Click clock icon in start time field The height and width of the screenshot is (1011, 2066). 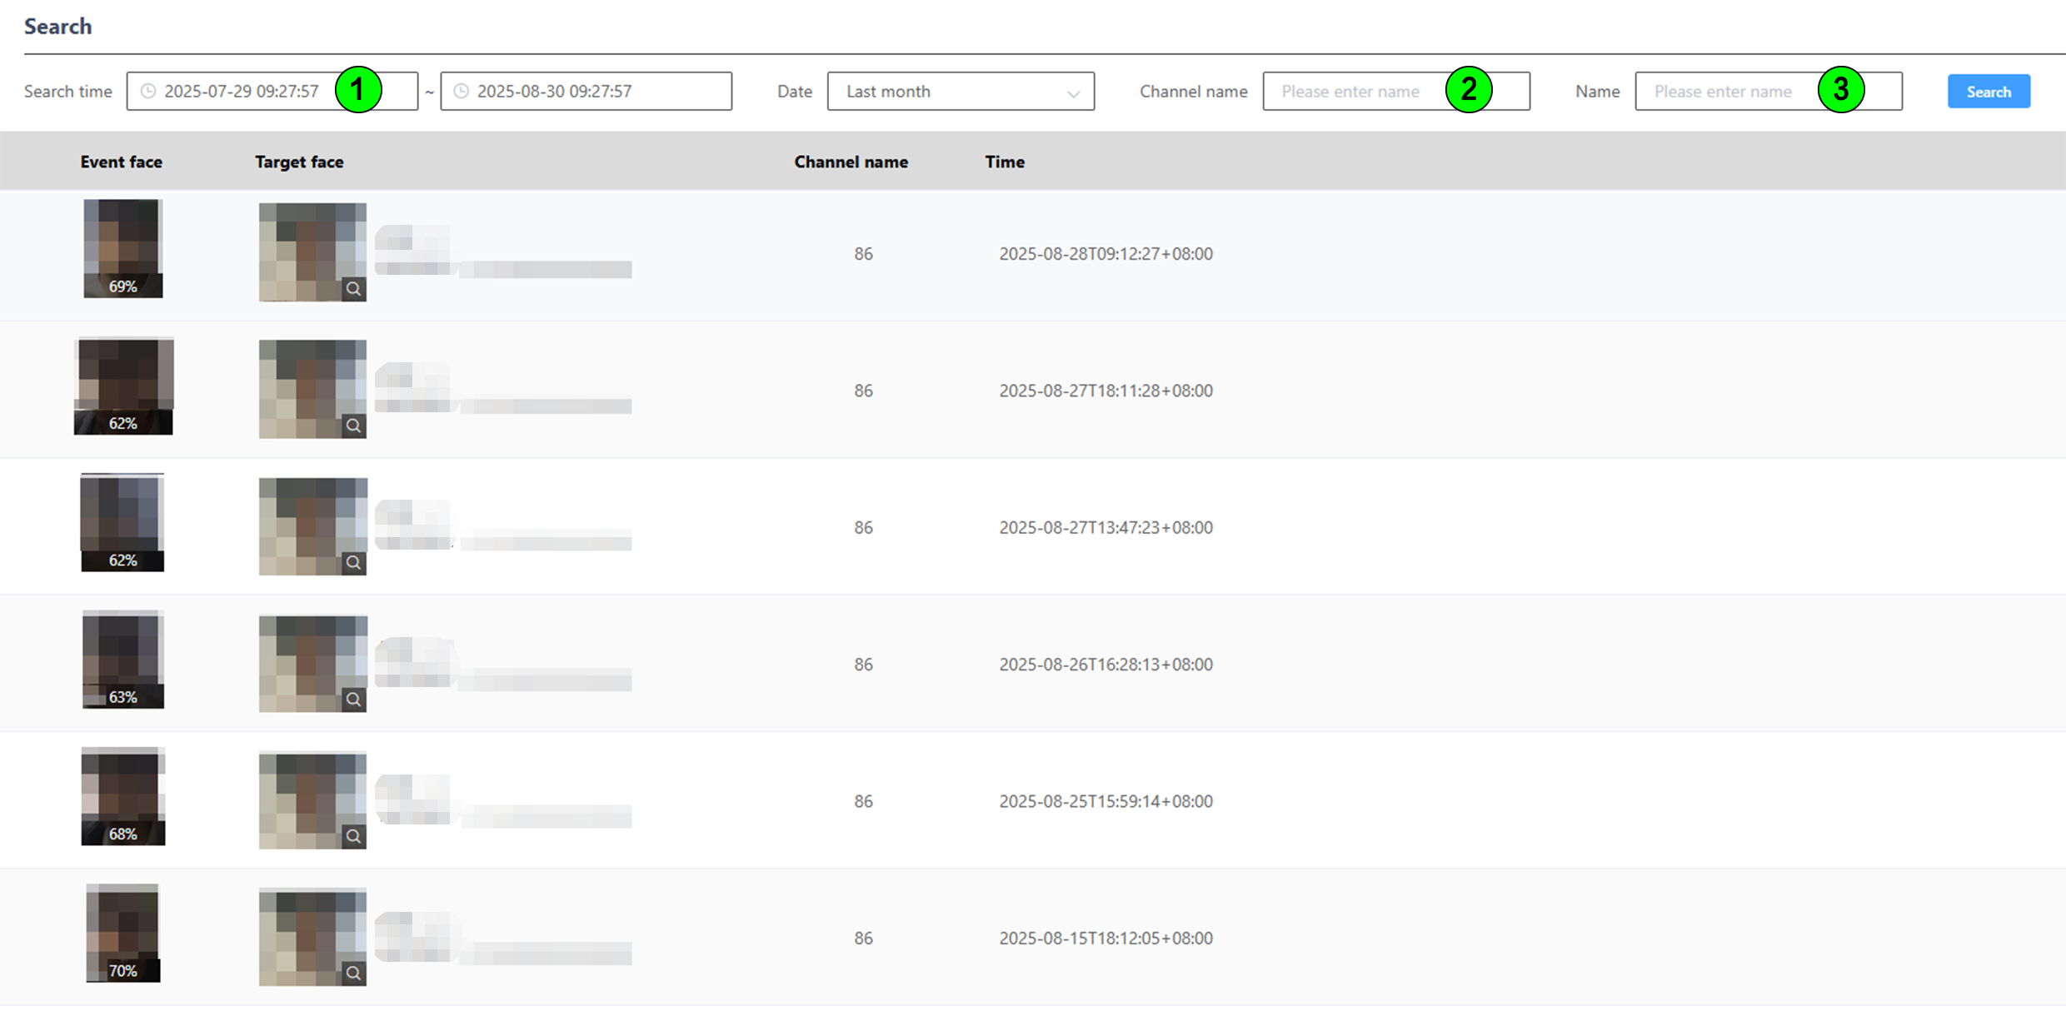click(x=148, y=92)
